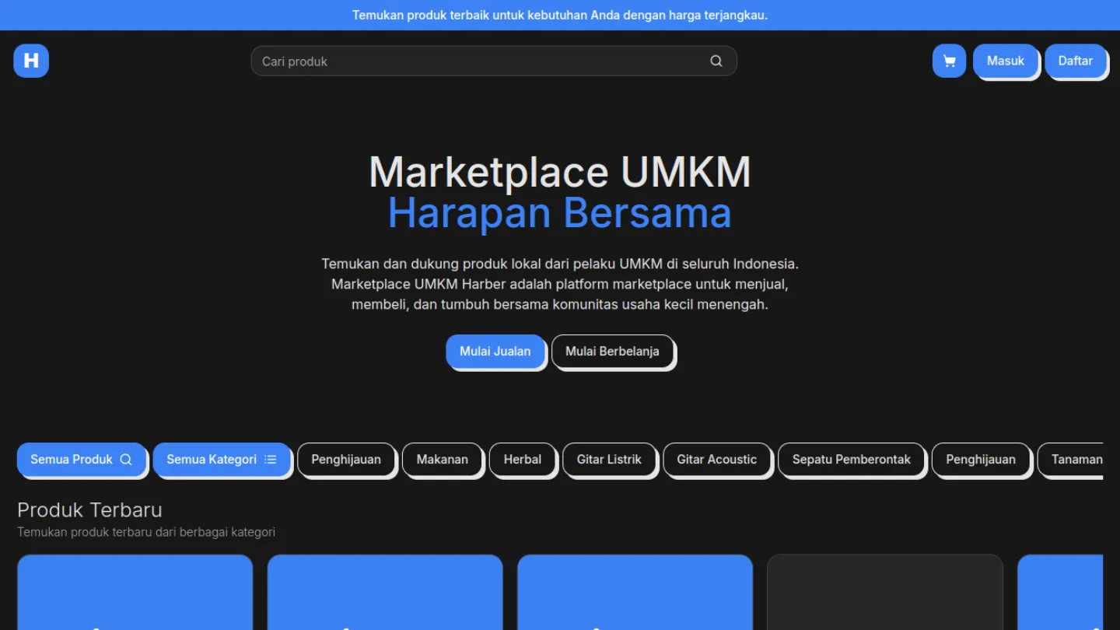Click the Produk Terbaru heading
Image resolution: width=1120 pixels, height=630 pixels.
pos(90,510)
